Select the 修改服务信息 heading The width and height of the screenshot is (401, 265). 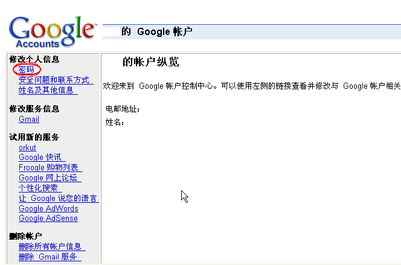[x=34, y=109]
